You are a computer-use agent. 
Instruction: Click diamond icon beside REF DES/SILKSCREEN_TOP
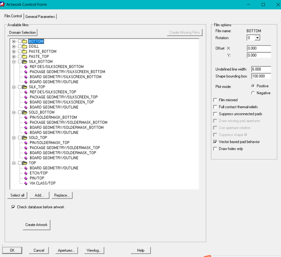coord(26,92)
